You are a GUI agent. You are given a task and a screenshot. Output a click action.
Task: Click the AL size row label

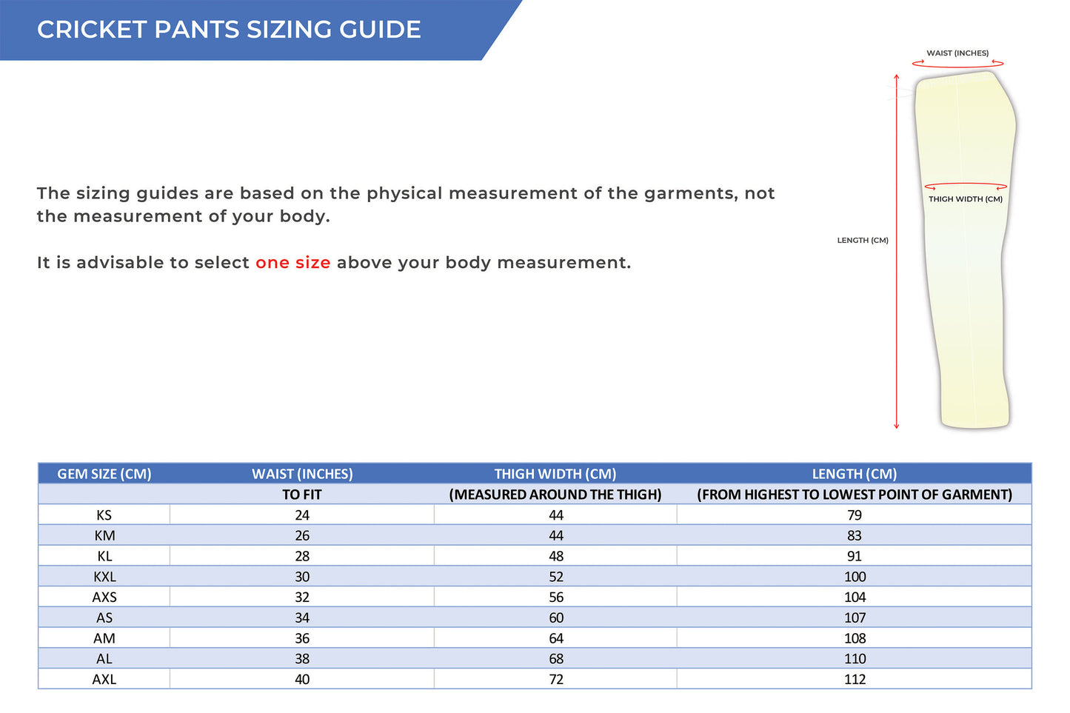(x=104, y=659)
